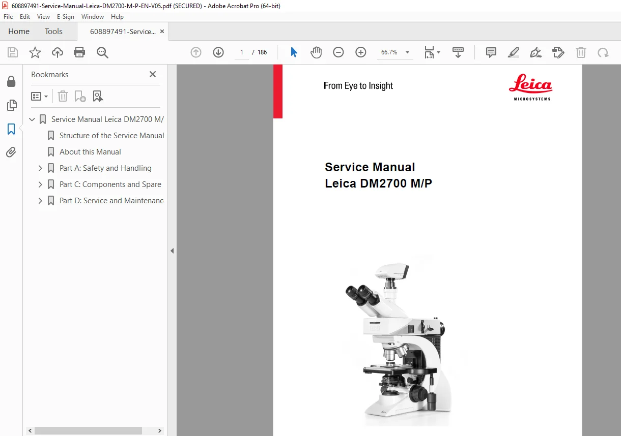Find current bookmark icon
Viewport: 621px width, 436px height.
[x=98, y=96]
